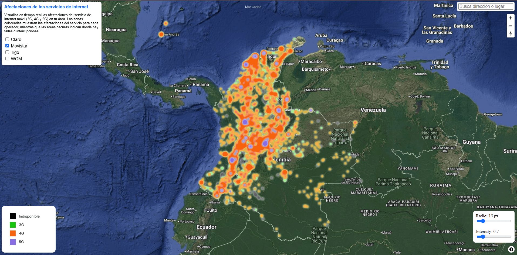Click the purple 5G legend swatch

click(x=13, y=242)
